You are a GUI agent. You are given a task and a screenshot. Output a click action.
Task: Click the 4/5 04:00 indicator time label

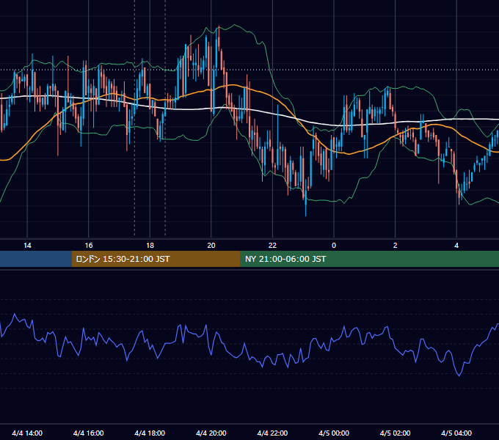[456, 433]
